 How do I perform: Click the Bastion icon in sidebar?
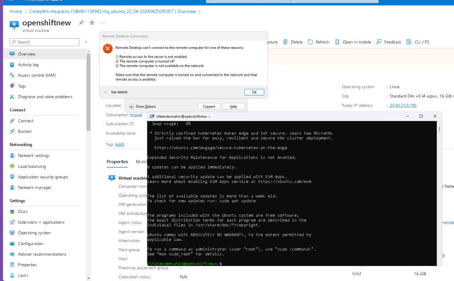[12, 131]
